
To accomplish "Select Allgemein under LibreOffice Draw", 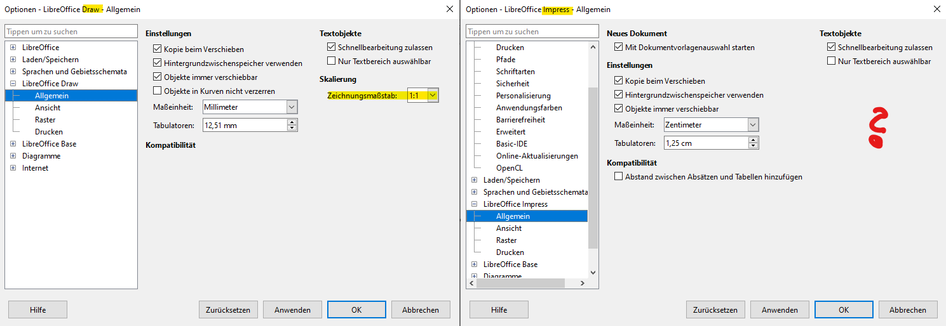I will (x=52, y=96).
